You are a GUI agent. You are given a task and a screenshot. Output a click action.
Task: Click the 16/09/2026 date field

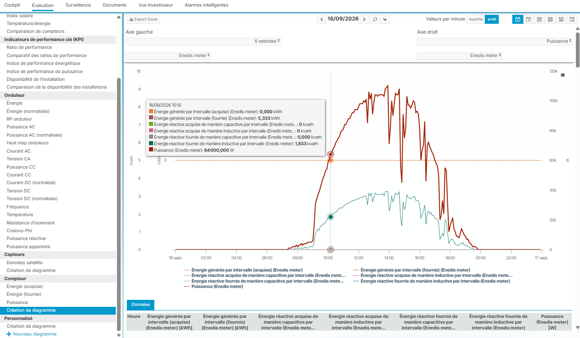[x=343, y=19]
